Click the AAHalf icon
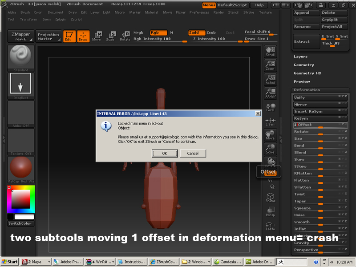Viewport: 356px width, 267px height. [270, 93]
